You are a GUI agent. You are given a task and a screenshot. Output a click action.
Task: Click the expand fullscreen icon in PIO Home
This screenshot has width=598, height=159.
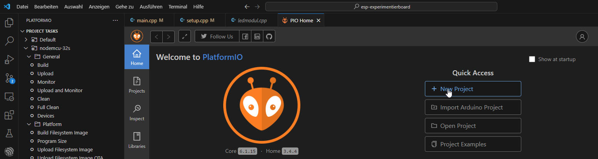point(185,36)
